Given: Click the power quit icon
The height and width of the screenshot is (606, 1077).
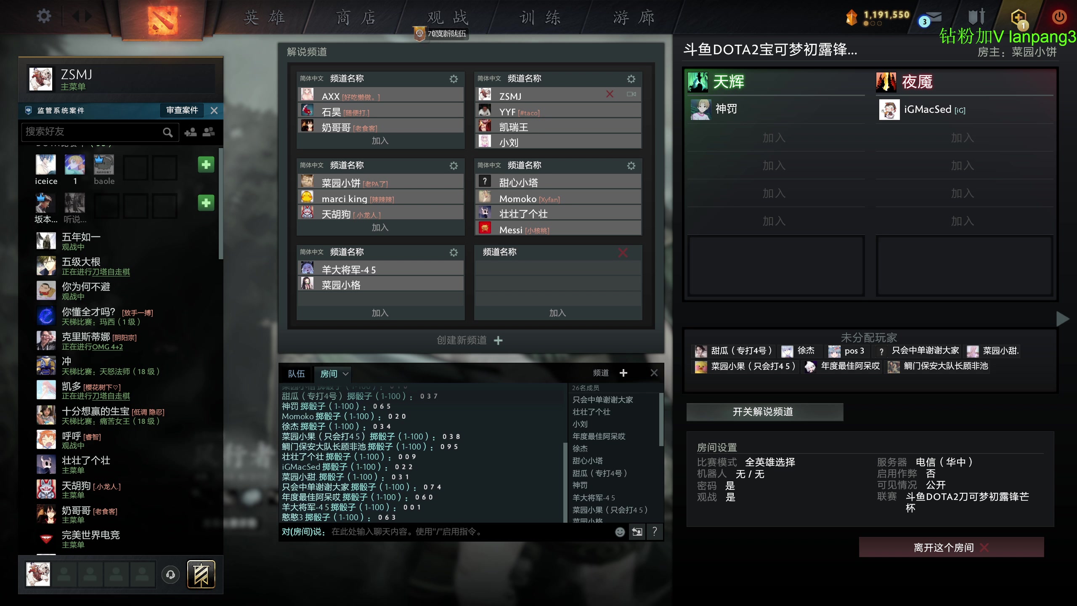Looking at the screenshot, I should 1059,17.
